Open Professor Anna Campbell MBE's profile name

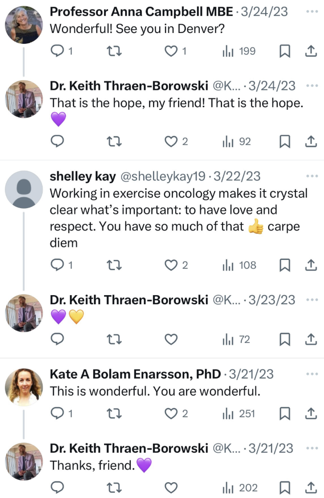tap(141, 12)
